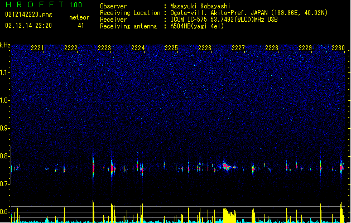This screenshot has width=351, height=223.
Task: Click the strong meteor echo before 2223
Action: [x=93, y=167]
